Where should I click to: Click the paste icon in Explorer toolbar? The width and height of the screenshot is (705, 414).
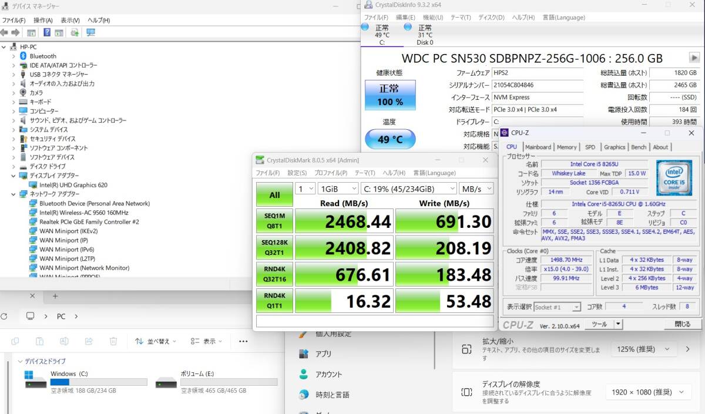point(39,341)
